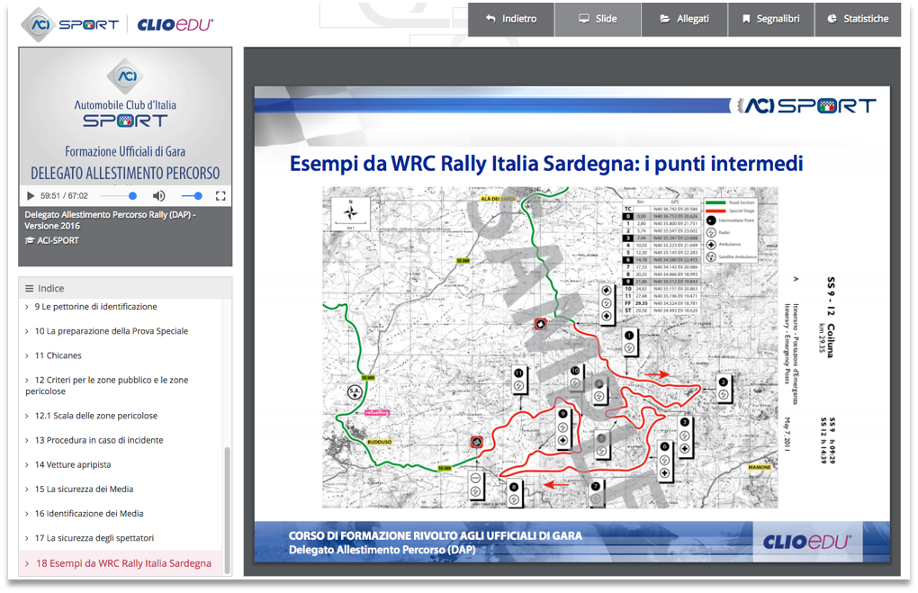Go back with the Indietro button

511,19
